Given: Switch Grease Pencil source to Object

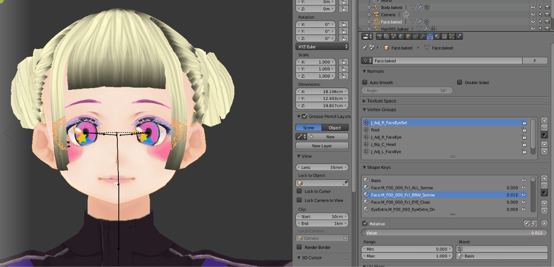Looking at the screenshot, I should pos(335,128).
